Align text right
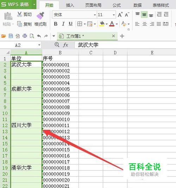 (152, 24)
